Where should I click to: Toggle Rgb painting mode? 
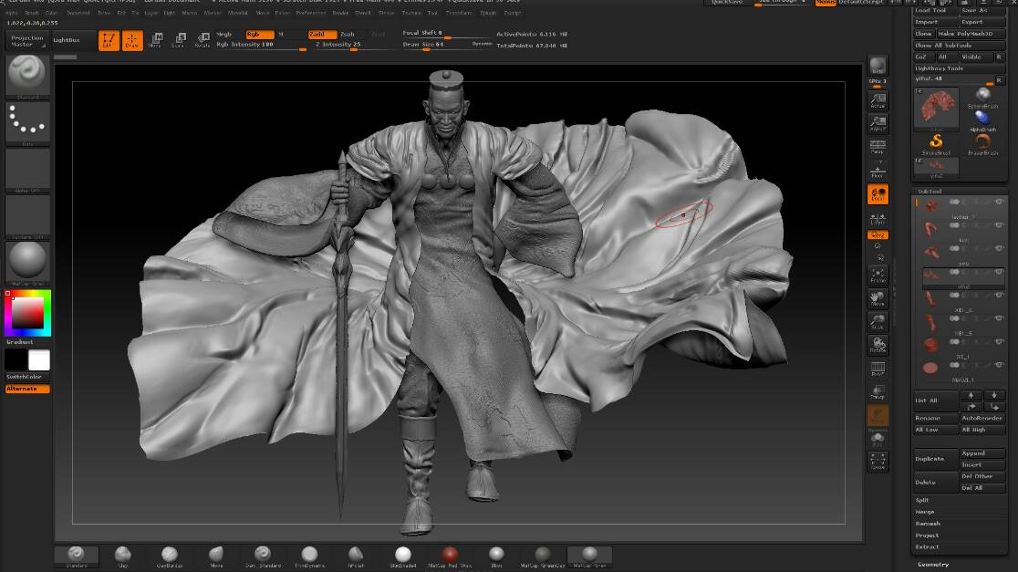click(259, 34)
